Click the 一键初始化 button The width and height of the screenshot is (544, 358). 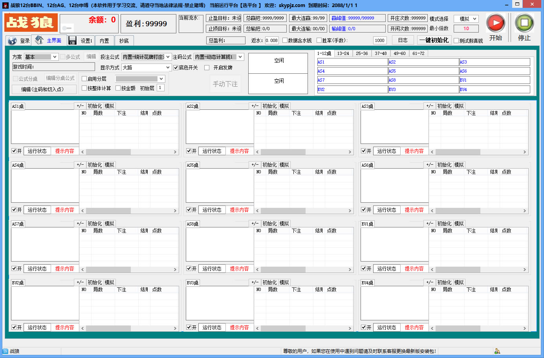[x=434, y=40]
